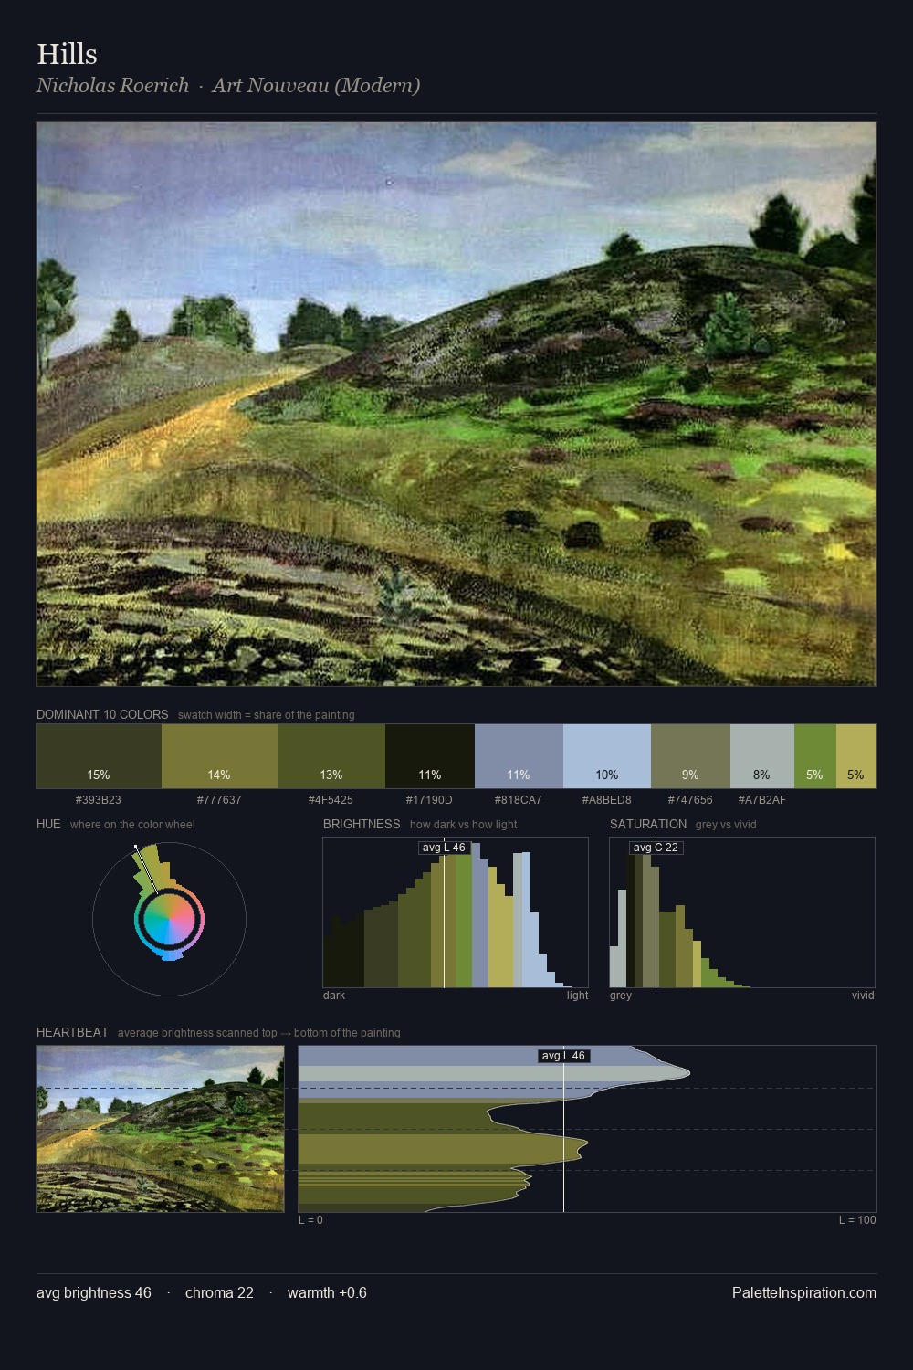Image resolution: width=913 pixels, height=1370 pixels.
Task: Click the hex code #A7B2AF label
Action: [762, 799]
